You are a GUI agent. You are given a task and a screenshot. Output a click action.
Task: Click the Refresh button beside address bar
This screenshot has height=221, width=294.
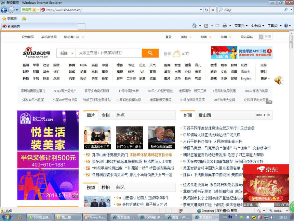coord(206,10)
